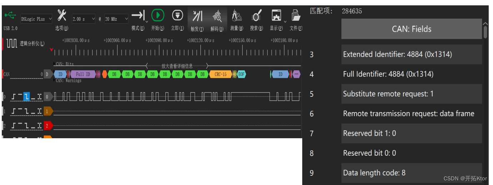Open the DSLogic PLus device dropdown
493x185 pixels.
[36, 19]
